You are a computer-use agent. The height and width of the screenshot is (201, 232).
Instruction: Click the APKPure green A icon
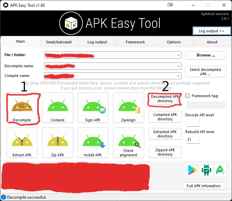(x=221, y=170)
